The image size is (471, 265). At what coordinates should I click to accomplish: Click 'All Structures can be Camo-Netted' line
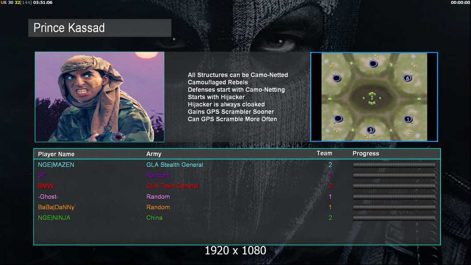click(238, 75)
